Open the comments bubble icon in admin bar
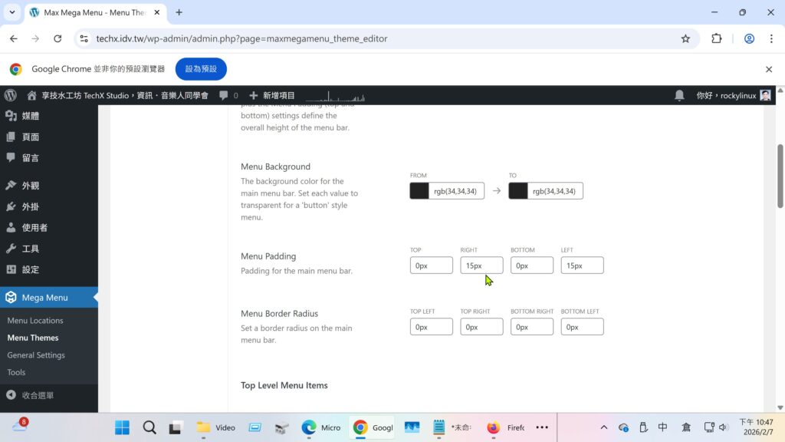The image size is (785, 442). [x=224, y=95]
